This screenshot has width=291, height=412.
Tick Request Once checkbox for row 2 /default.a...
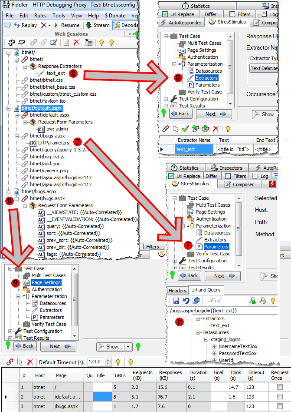coord(280,397)
